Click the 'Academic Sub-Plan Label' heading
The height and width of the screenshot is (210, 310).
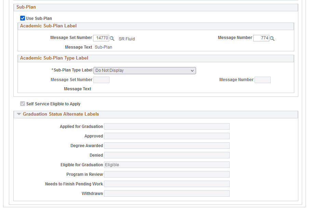48,26
